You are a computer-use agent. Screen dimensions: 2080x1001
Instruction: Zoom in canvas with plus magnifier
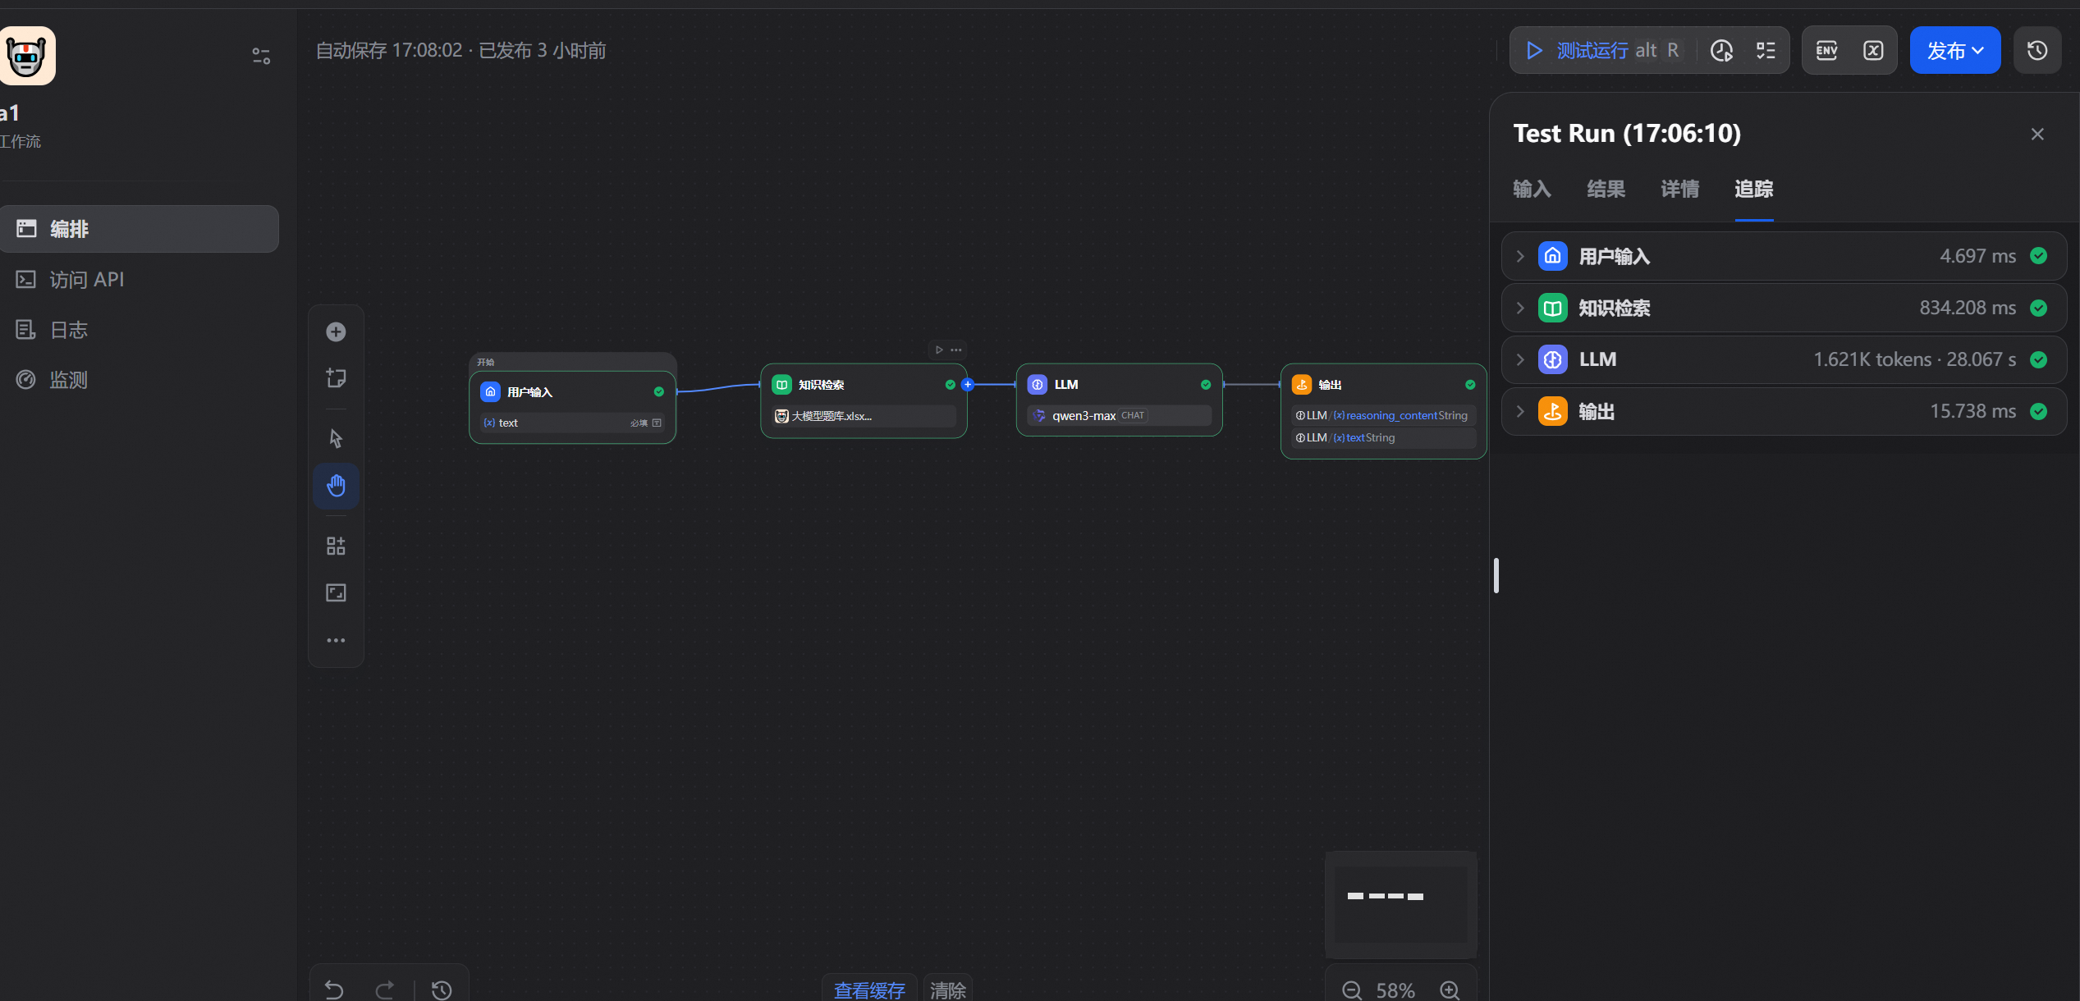[1450, 990]
